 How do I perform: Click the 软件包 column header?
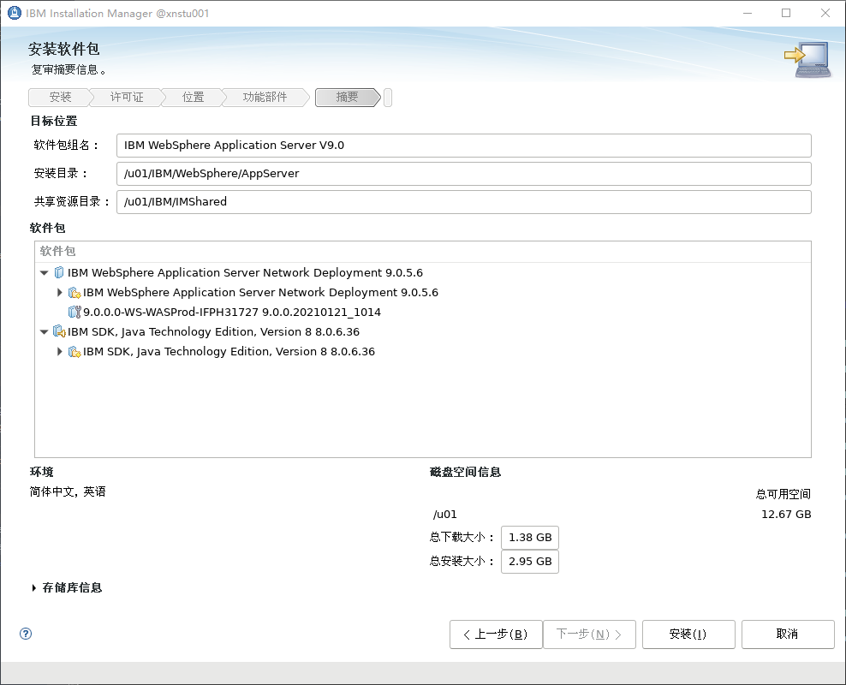[423, 252]
